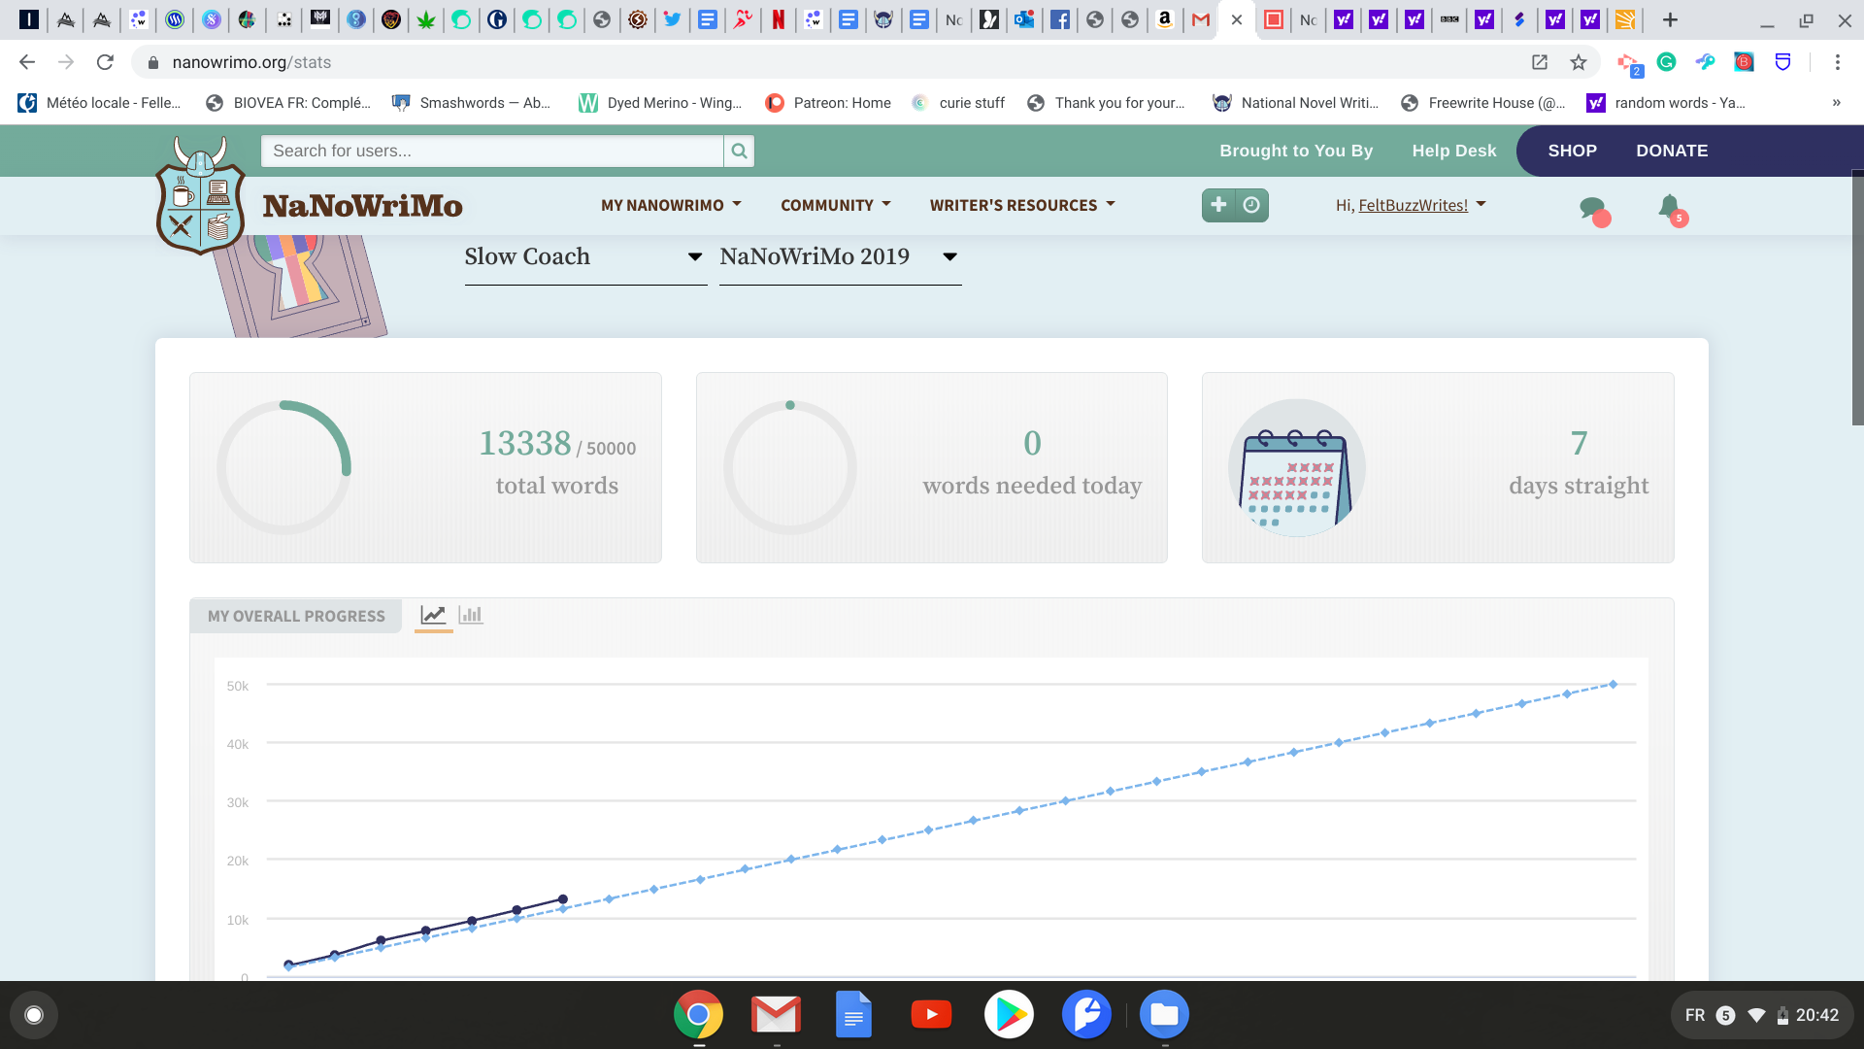Expand the MY NANOWRIMO menu
This screenshot has height=1049, width=1864.
[x=671, y=205]
